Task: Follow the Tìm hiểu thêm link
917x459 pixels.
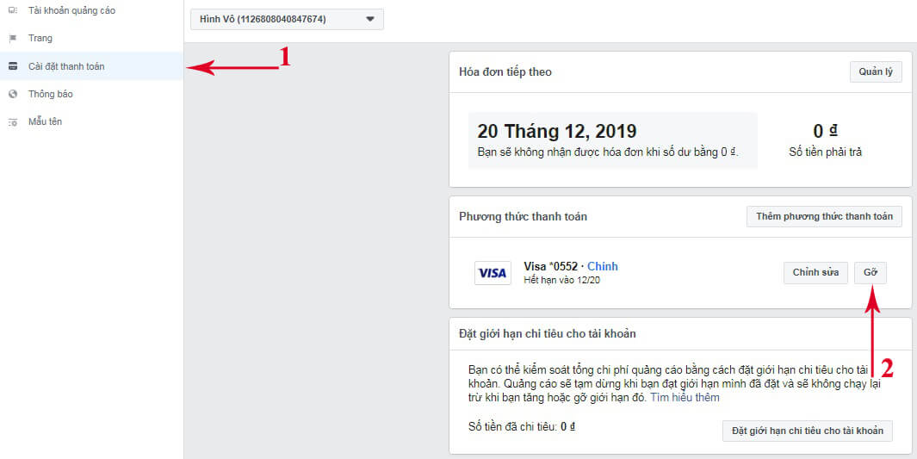Action: coord(684,398)
